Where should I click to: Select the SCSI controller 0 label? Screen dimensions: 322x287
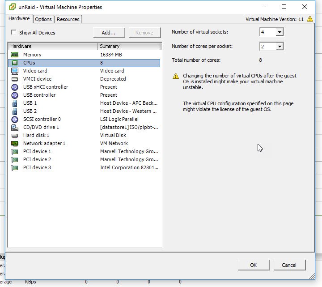pos(42,119)
